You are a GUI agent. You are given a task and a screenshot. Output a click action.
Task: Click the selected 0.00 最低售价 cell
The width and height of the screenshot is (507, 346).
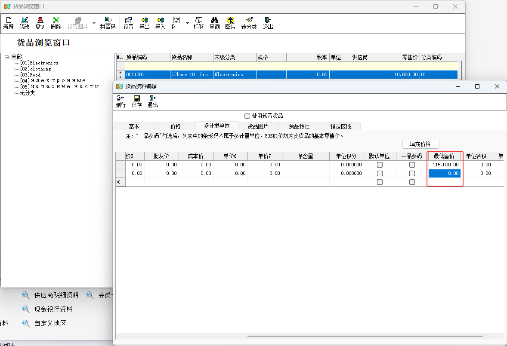tap(445, 173)
